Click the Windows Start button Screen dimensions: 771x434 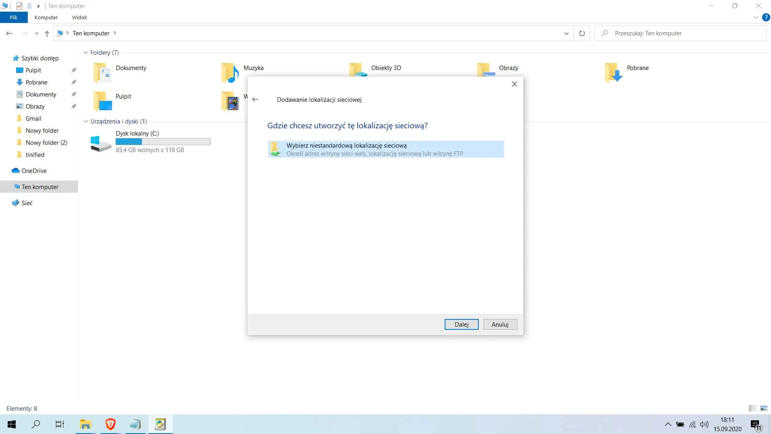tap(12, 424)
